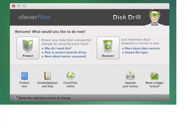Open the Product tour icon
187x130 pixels.
tap(24, 76)
